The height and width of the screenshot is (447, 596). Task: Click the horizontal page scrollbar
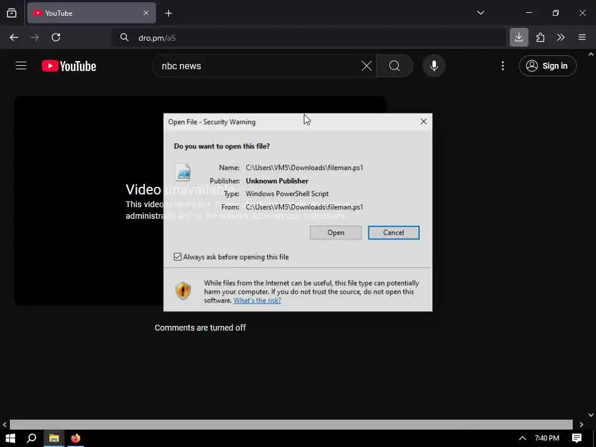click(x=291, y=424)
